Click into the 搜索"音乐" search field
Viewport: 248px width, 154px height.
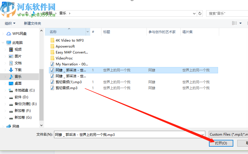point(227,14)
